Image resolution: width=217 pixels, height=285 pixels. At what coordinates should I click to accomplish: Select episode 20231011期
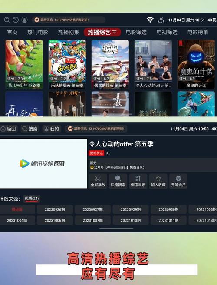point(168,220)
